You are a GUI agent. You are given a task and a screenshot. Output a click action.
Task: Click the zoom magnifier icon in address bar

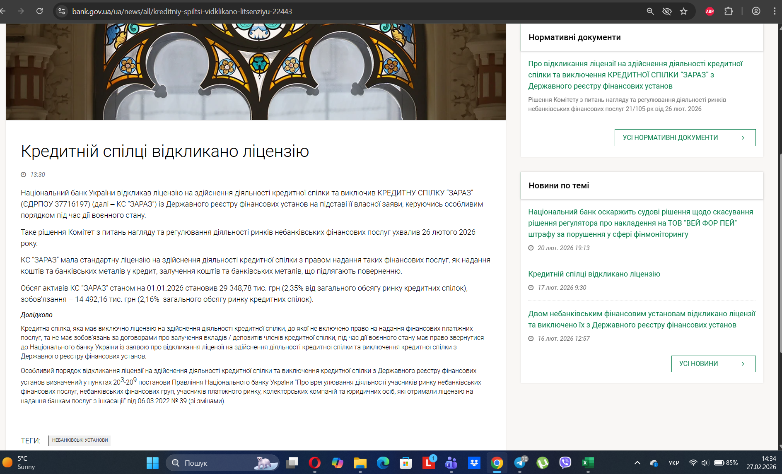(650, 11)
